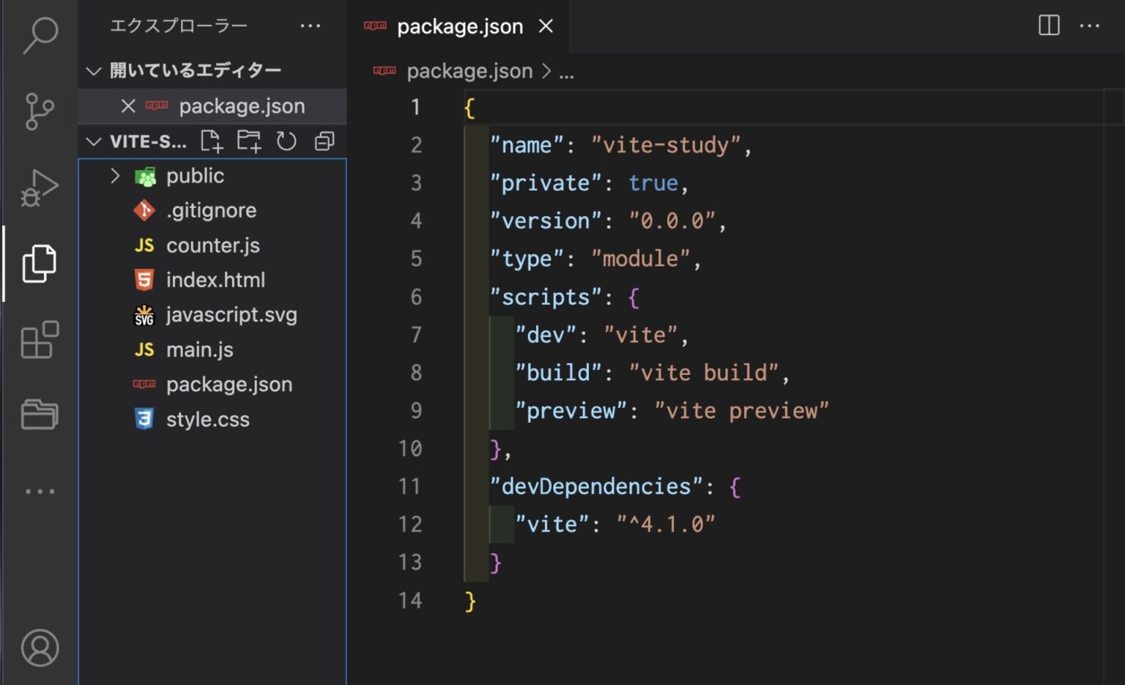Click the New File icon
This screenshot has width=1125, height=685.
[x=212, y=141]
